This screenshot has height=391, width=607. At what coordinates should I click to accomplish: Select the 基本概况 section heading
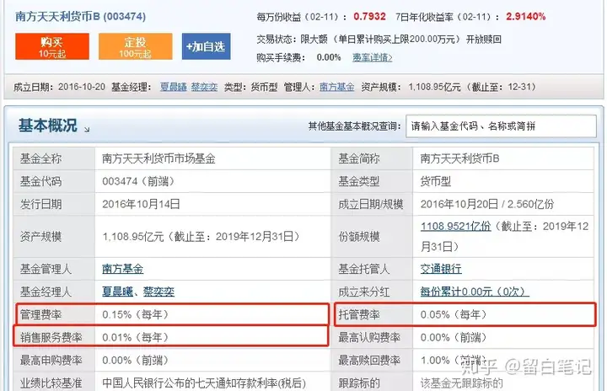tap(47, 126)
